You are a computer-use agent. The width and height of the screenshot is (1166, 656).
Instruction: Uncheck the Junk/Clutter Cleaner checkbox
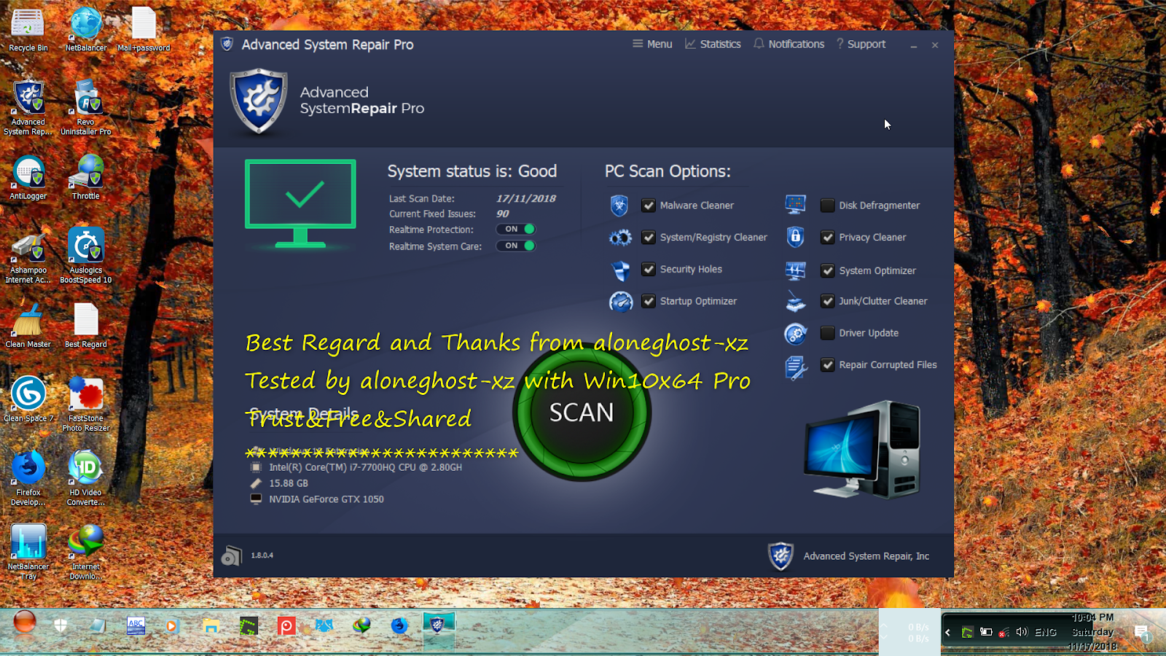(827, 301)
